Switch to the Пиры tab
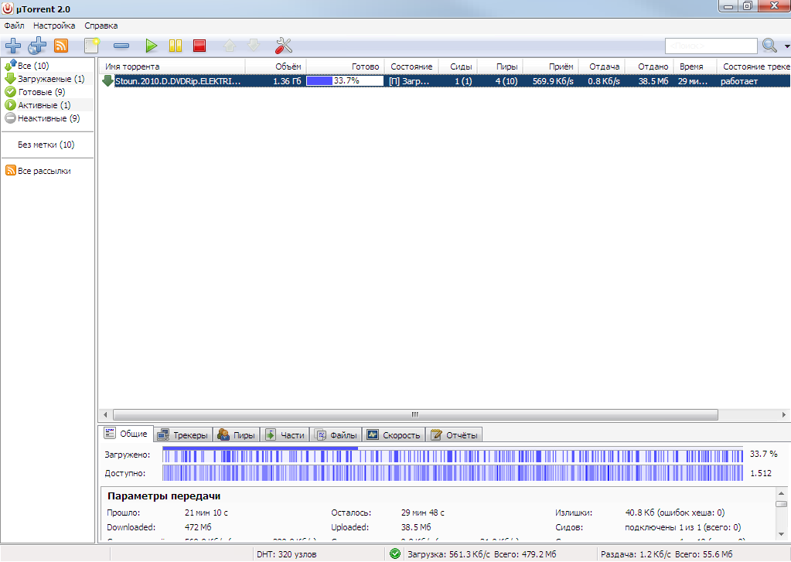 point(237,435)
